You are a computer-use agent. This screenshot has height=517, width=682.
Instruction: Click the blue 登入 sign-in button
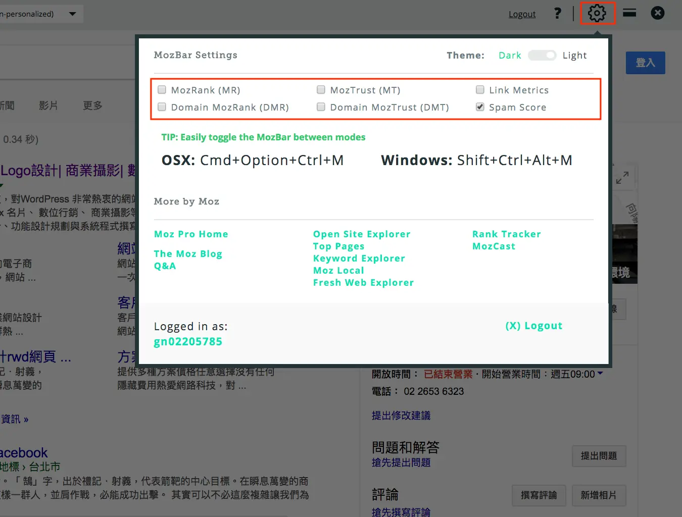[x=646, y=63]
